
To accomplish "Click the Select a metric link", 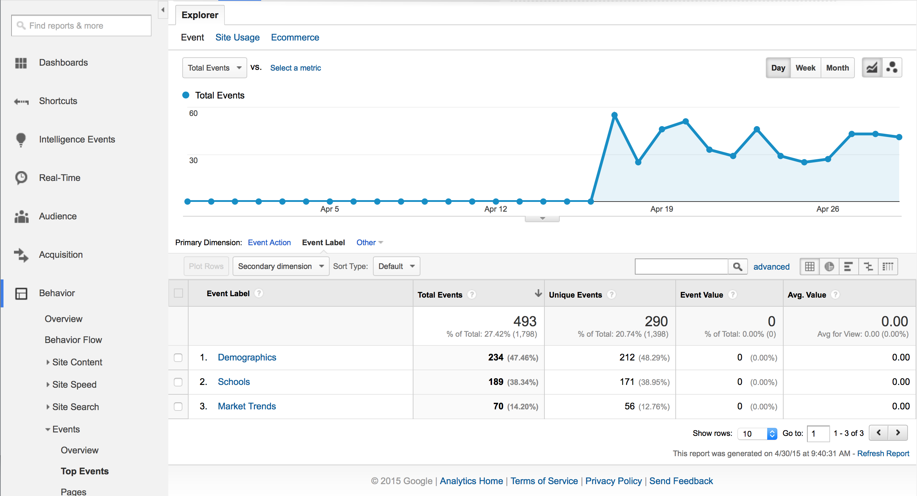I will (x=295, y=68).
